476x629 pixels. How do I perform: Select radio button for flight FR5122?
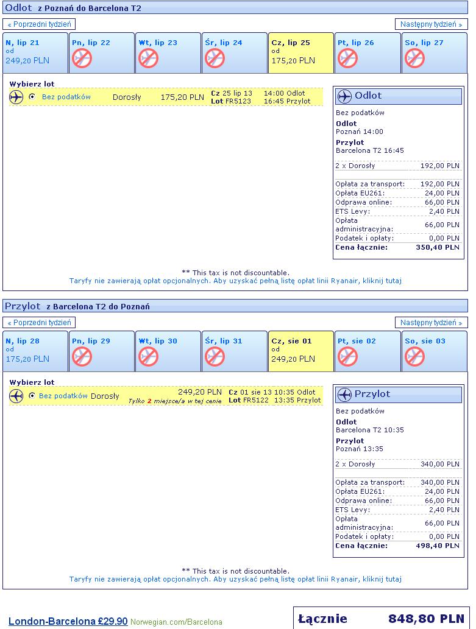coord(32,396)
